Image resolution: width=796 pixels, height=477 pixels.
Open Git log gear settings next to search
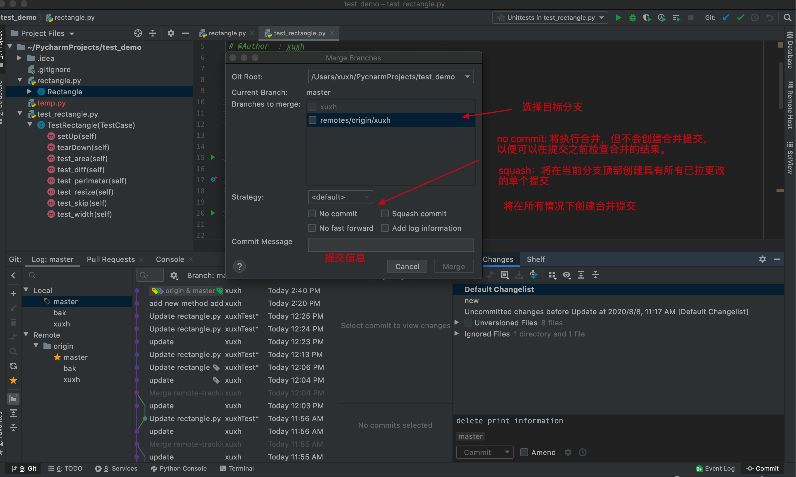174,276
